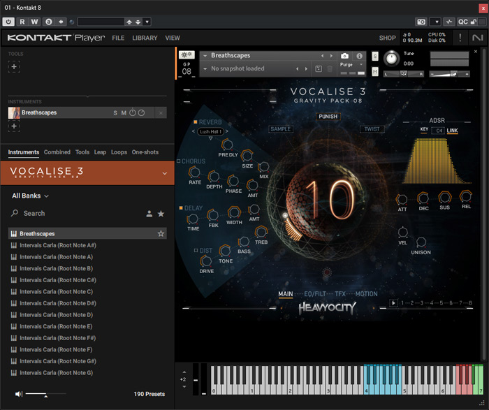Switch to the Loops tab
The width and height of the screenshot is (489, 410).
(119, 152)
